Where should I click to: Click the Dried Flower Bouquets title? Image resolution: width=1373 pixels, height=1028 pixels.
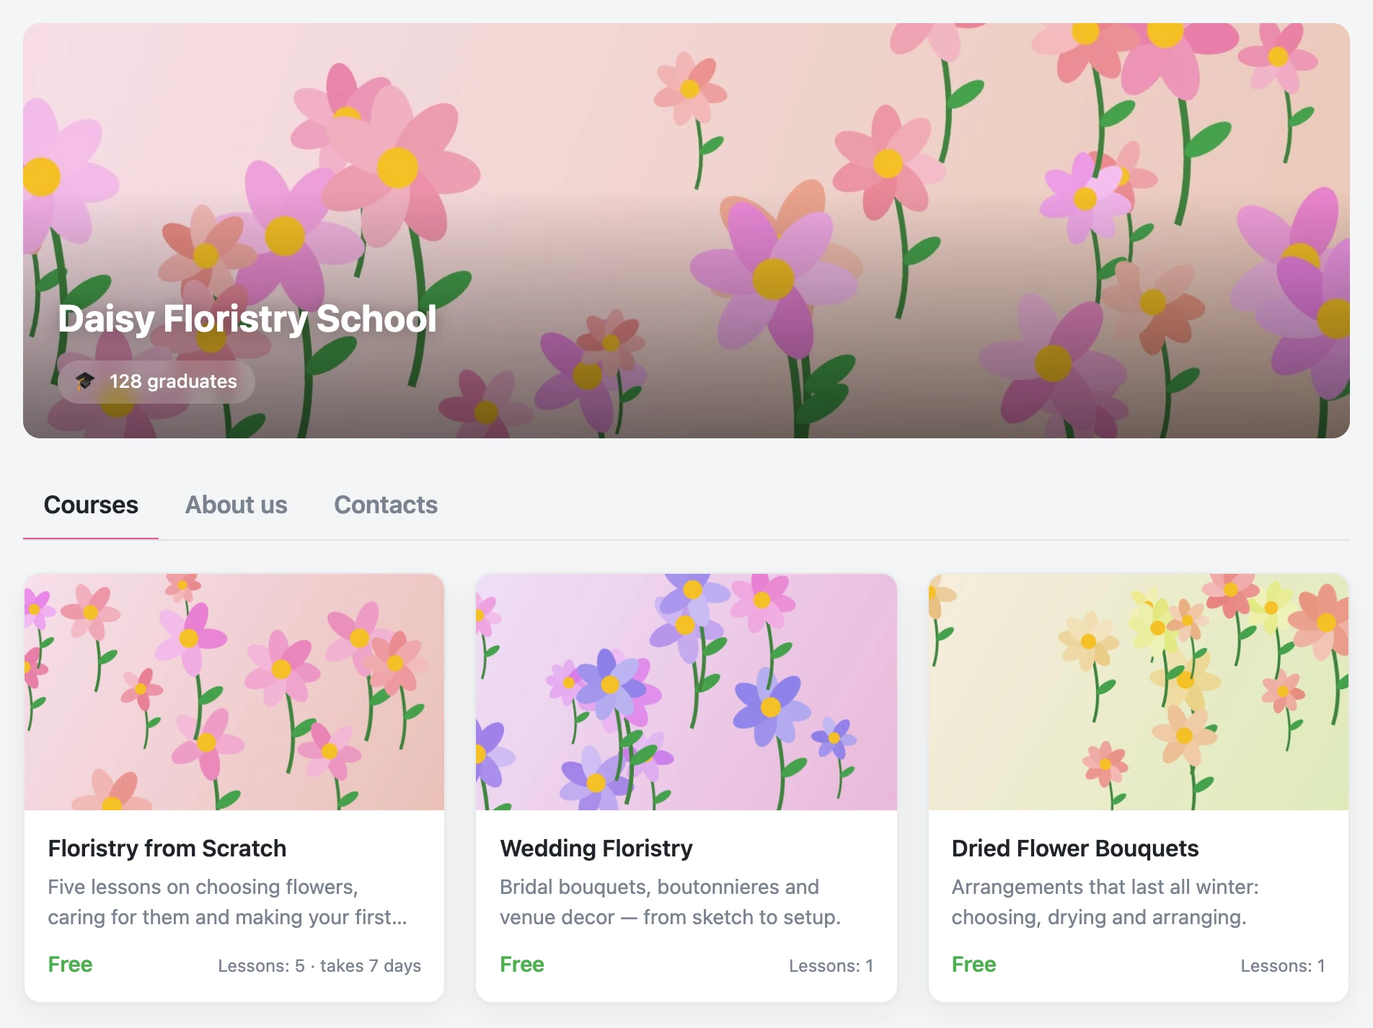[x=1075, y=848]
